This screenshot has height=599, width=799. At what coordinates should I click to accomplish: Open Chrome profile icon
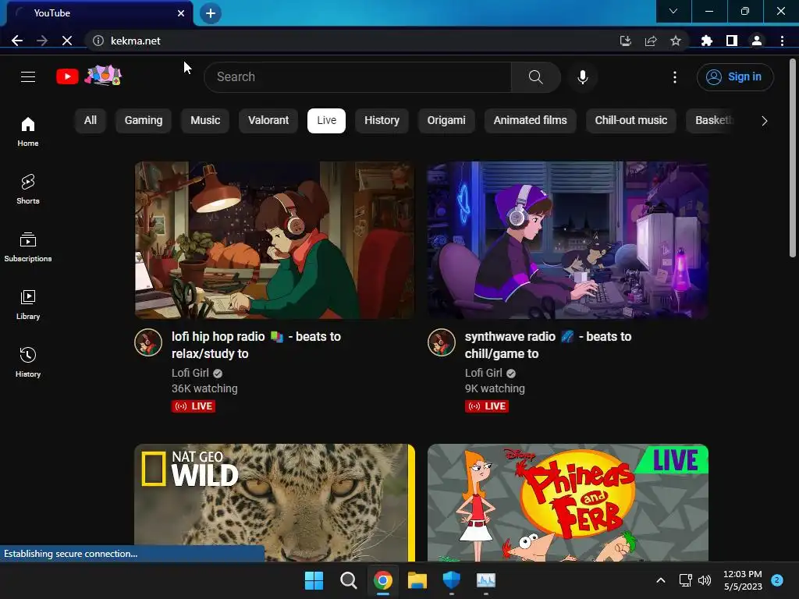[757, 41]
